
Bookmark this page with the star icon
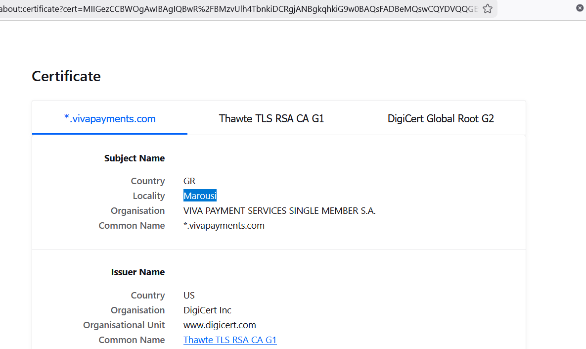pos(487,8)
